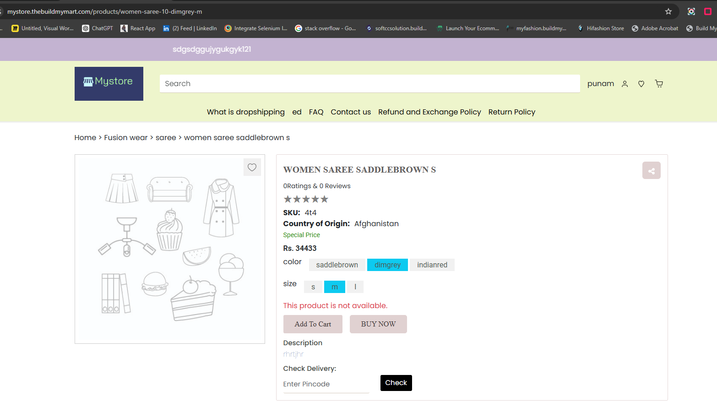Open the Build My... bookmark
Screen dimensions: 717x418
[701, 28]
